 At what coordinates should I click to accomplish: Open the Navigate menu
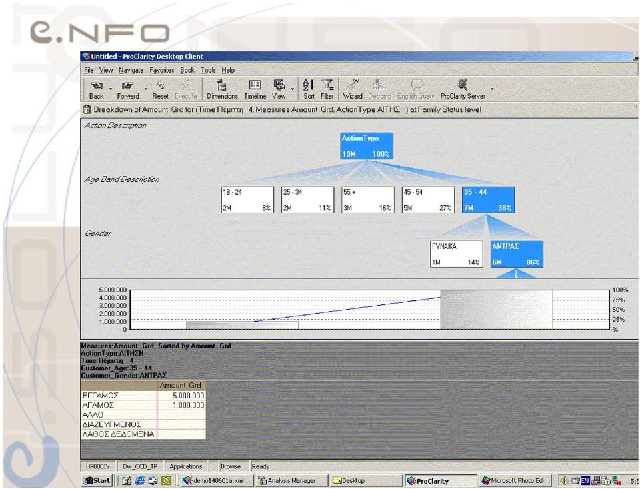pyautogui.click(x=131, y=70)
